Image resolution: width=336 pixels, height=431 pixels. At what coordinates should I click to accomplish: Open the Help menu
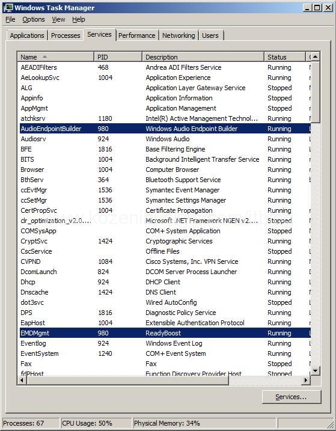pyautogui.click(x=79, y=19)
